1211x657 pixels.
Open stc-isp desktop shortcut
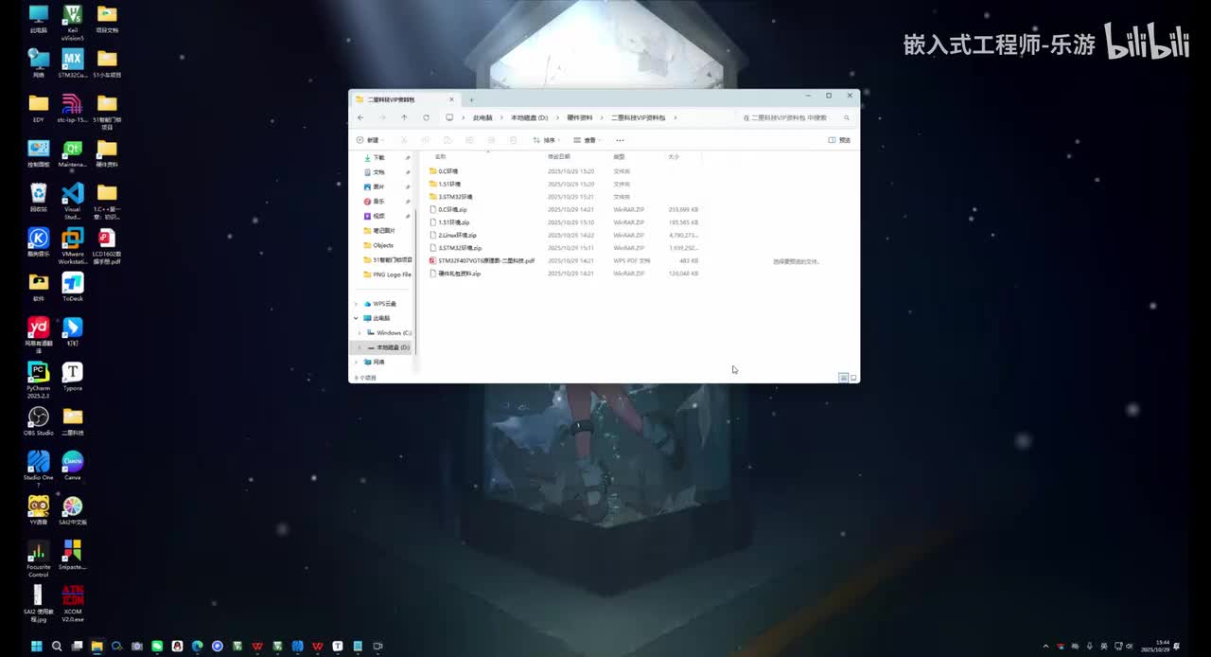click(x=73, y=109)
